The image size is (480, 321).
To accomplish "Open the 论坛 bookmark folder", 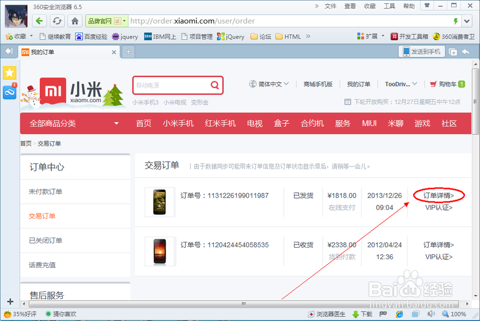I will click(261, 37).
